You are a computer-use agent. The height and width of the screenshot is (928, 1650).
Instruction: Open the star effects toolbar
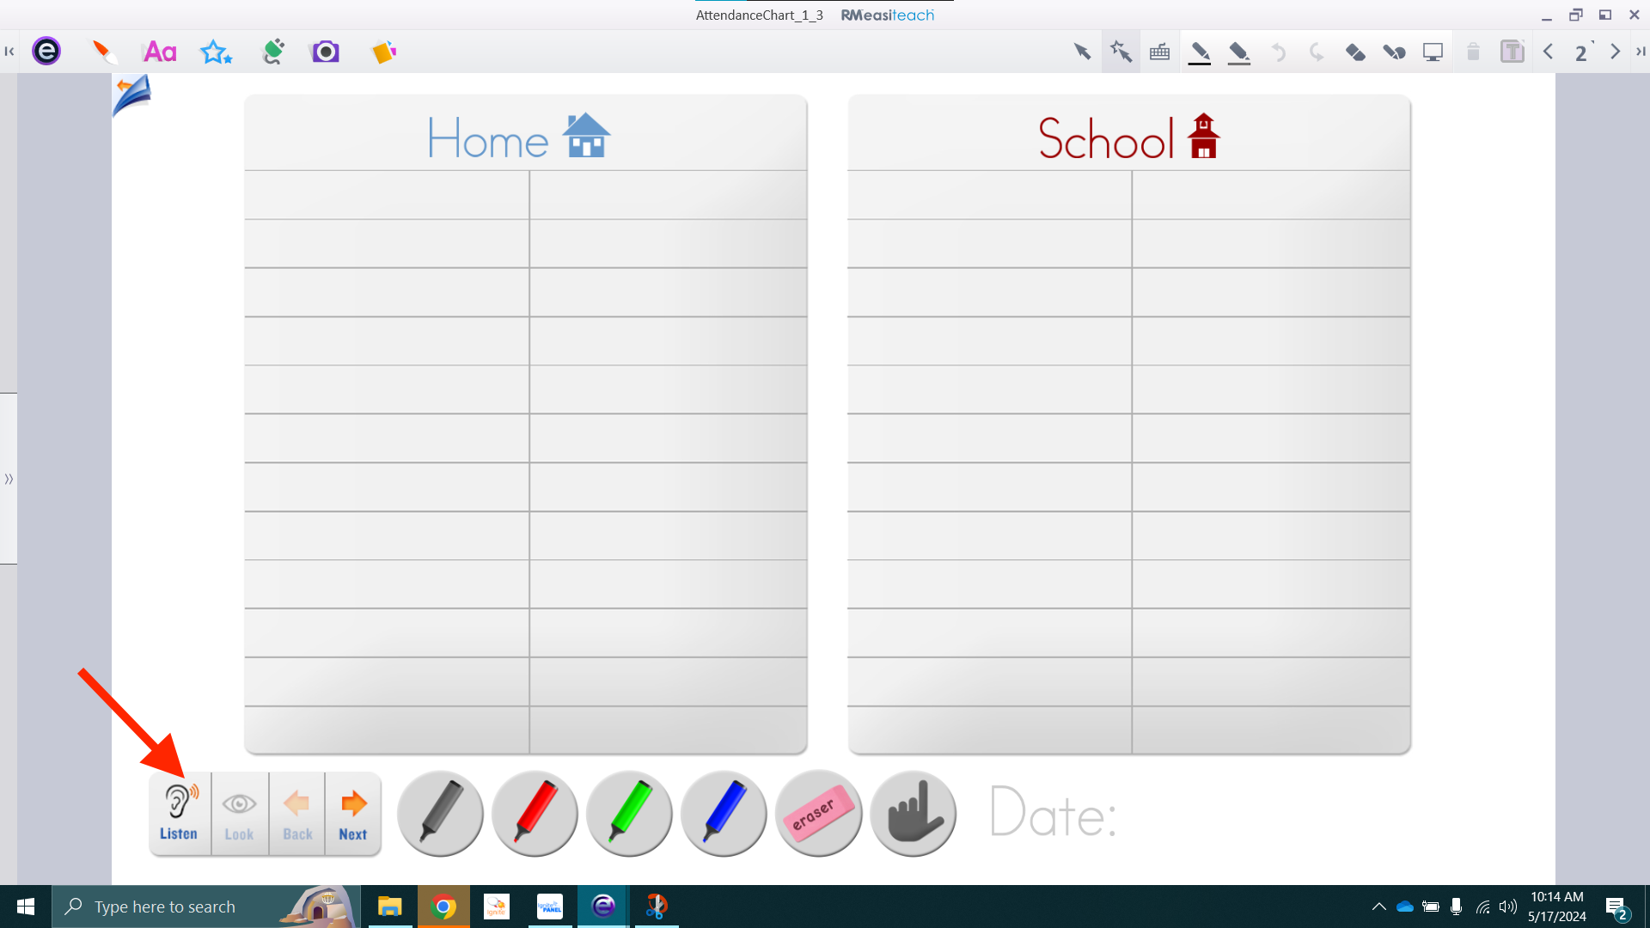tap(216, 52)
